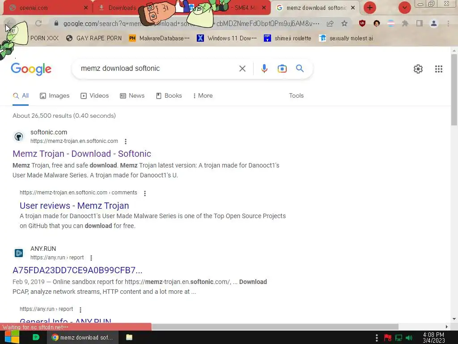The image size is (458, 344).
Task: Open Google Lens camera search
Action: (282, 69)
